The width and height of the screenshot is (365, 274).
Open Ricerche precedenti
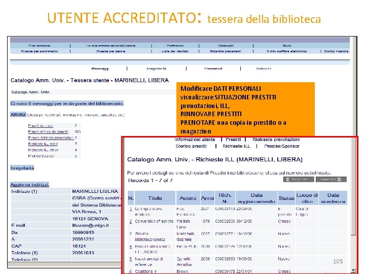[x=226, y=51]
